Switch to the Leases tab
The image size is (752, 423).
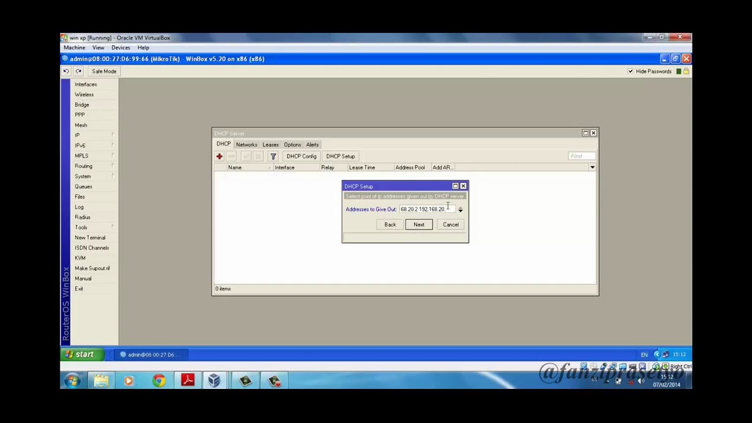[x=270, y=145]
